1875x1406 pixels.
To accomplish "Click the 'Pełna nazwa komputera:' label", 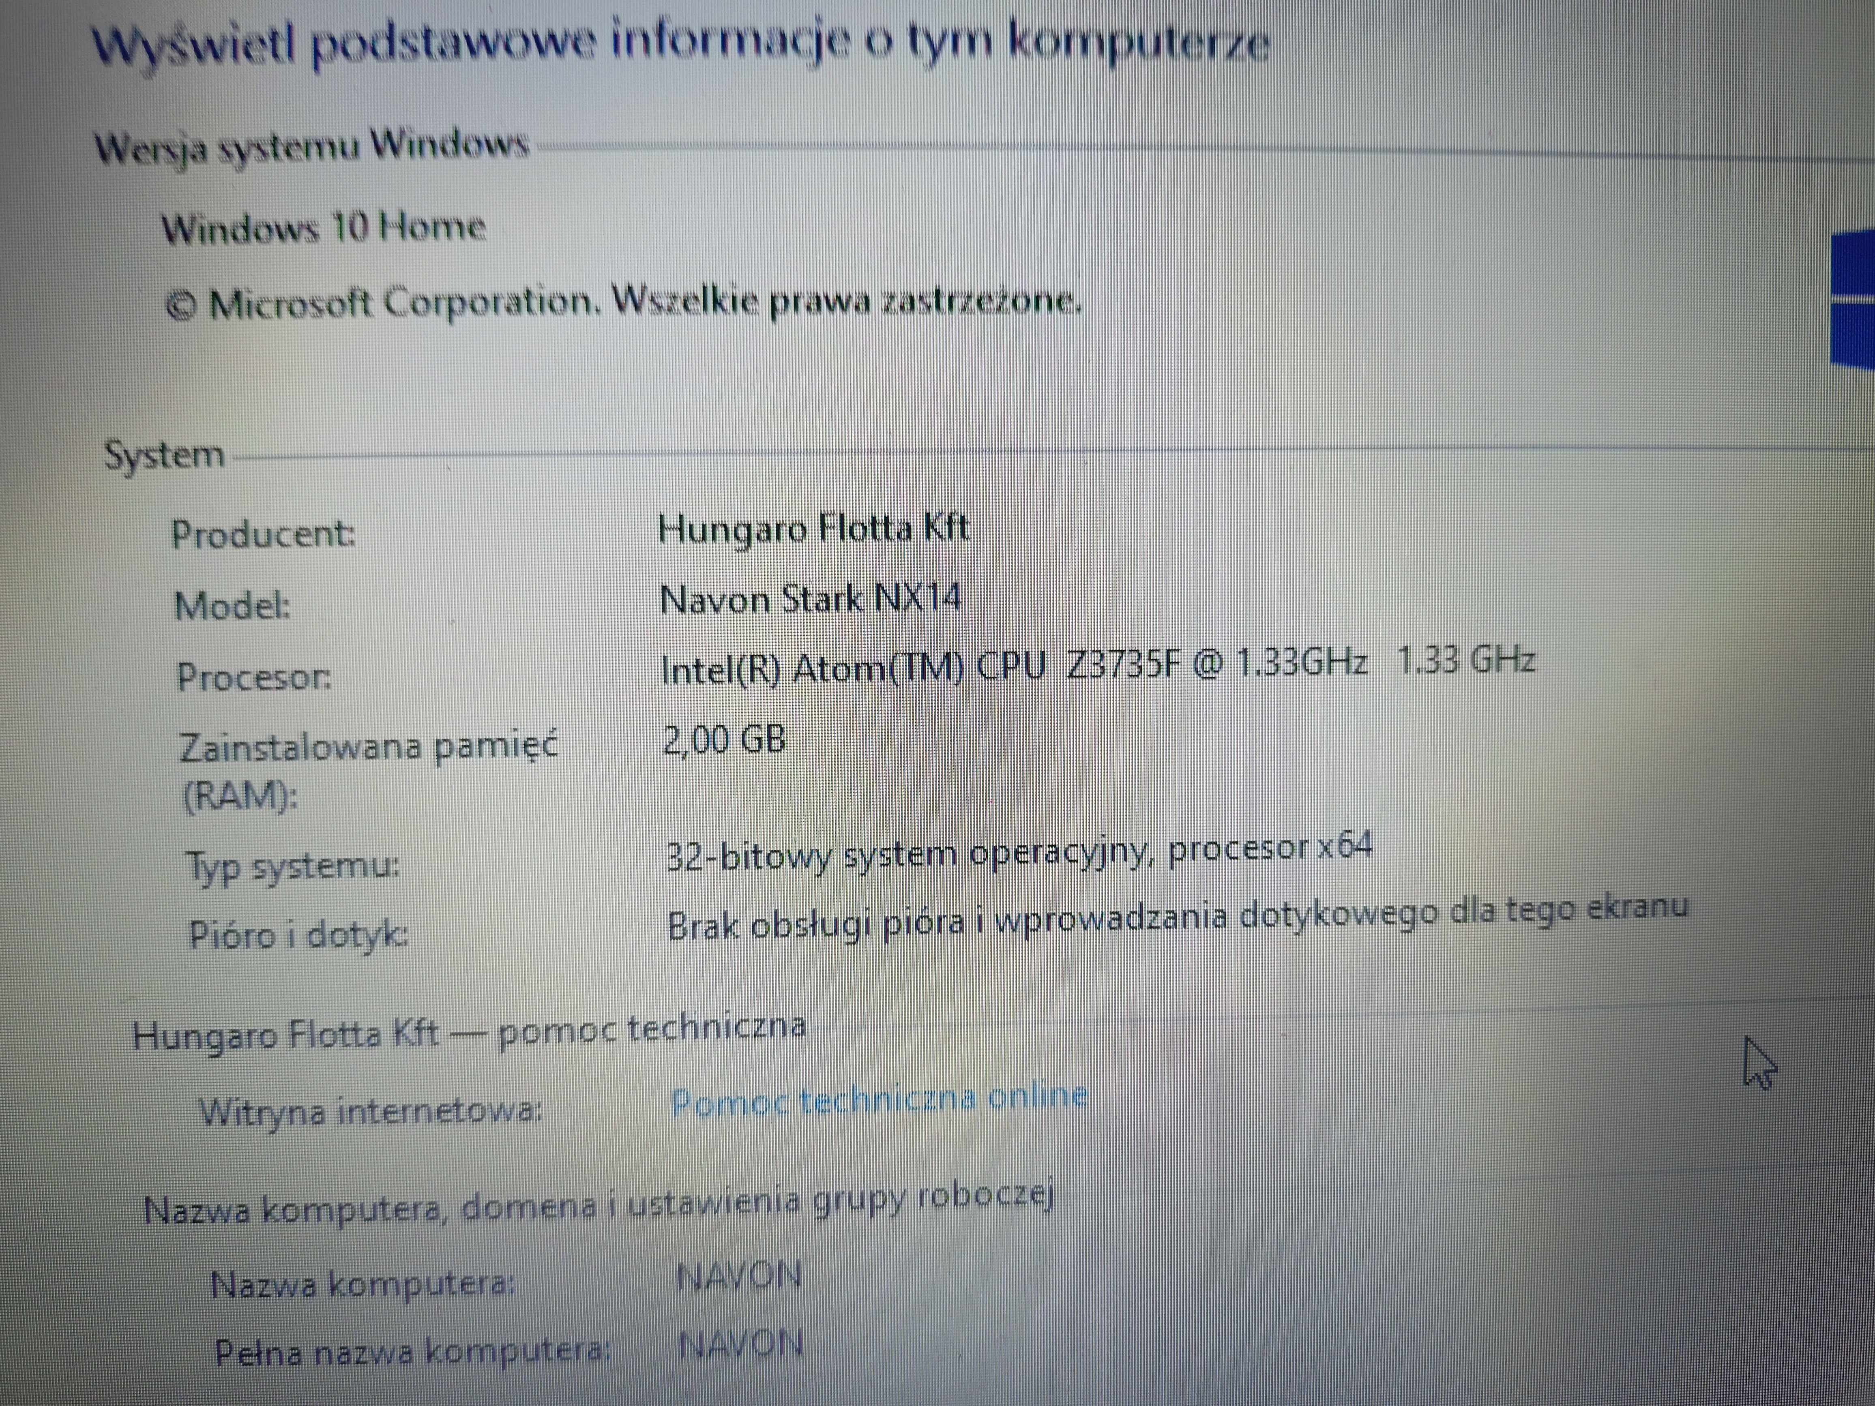I will point(412,1352).
